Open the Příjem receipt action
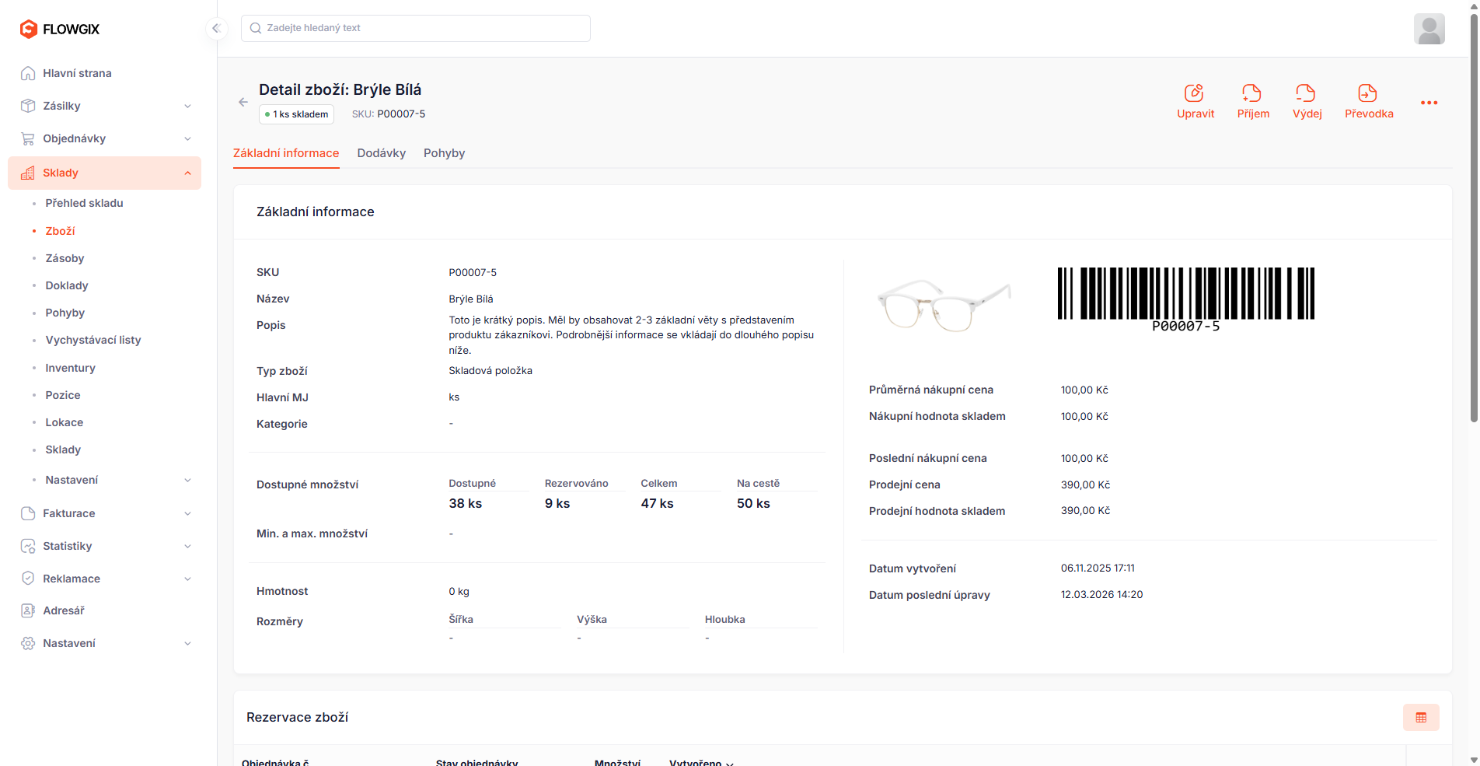 [x=1252, y=93]
